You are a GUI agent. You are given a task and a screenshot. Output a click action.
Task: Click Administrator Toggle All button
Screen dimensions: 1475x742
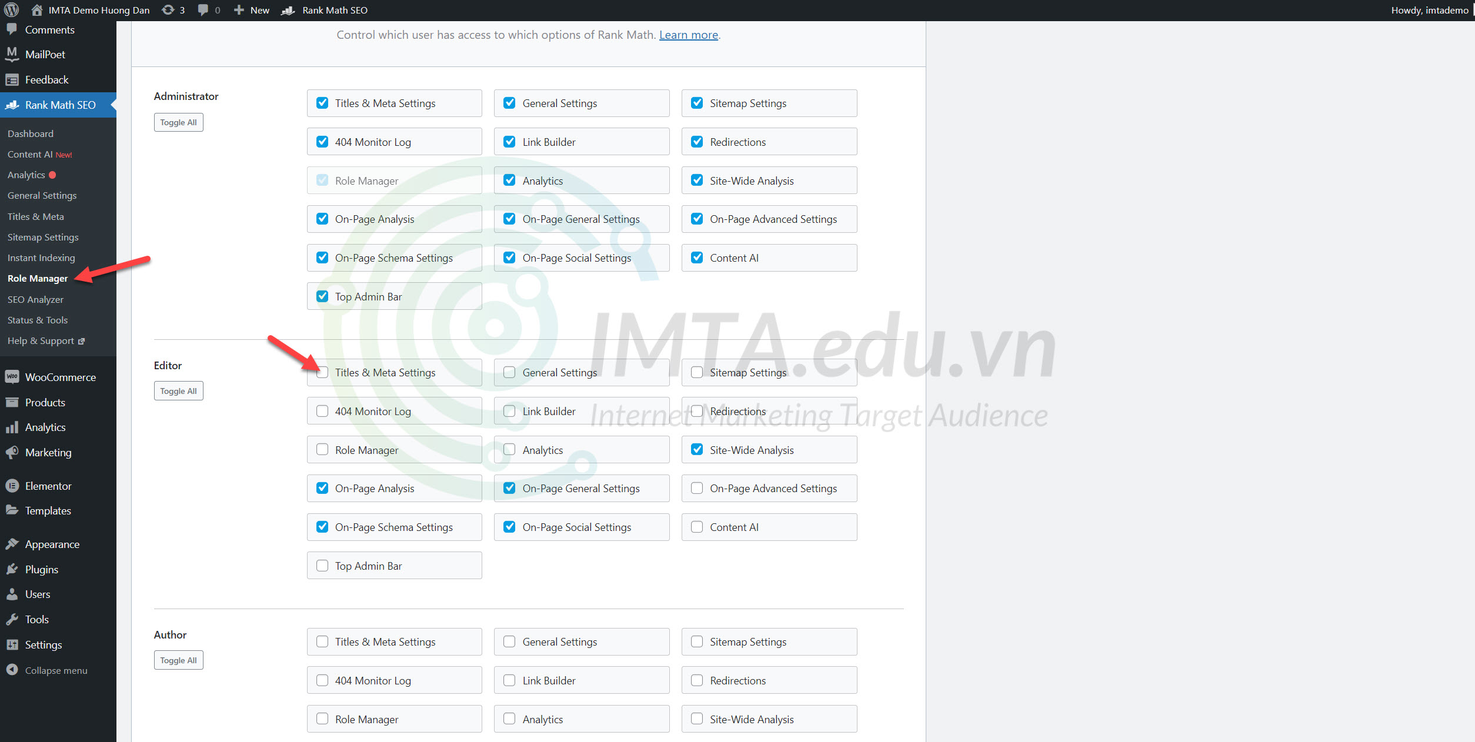point(179,122)
